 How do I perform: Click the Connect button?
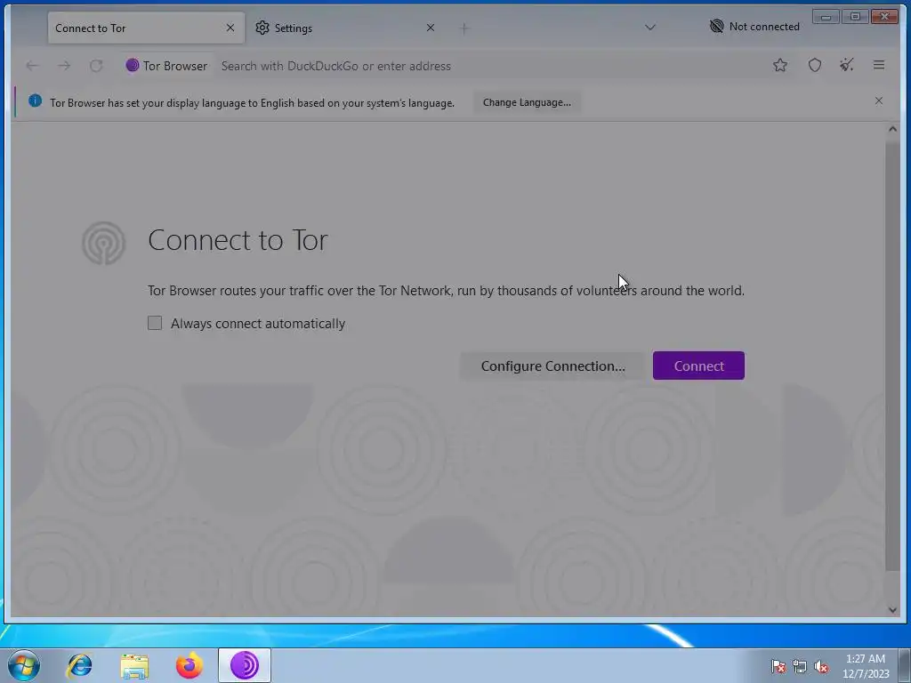698,366
